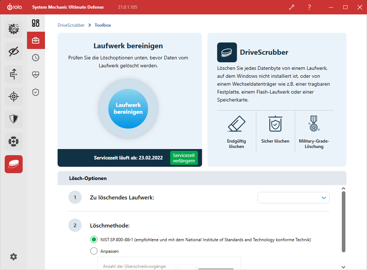Click the Lösch-Optionen section header

tap(202, 178)
